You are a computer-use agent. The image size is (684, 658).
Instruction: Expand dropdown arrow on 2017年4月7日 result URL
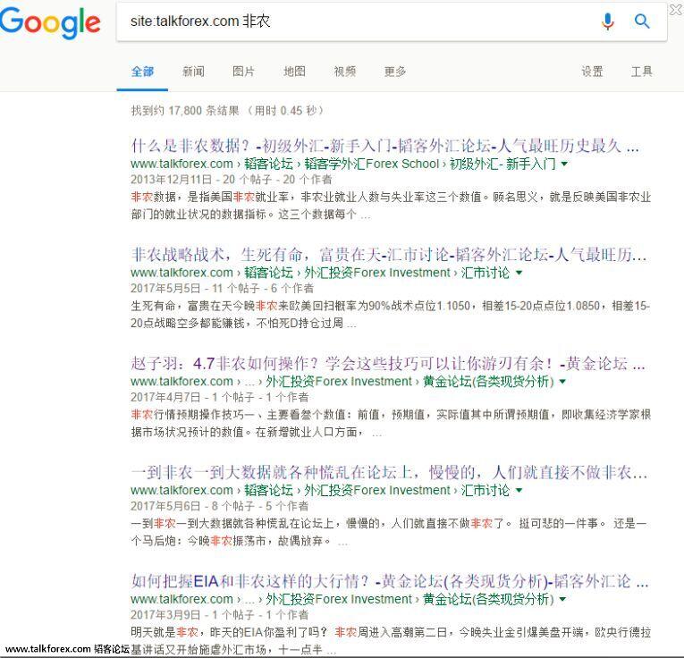click(562, 382)
